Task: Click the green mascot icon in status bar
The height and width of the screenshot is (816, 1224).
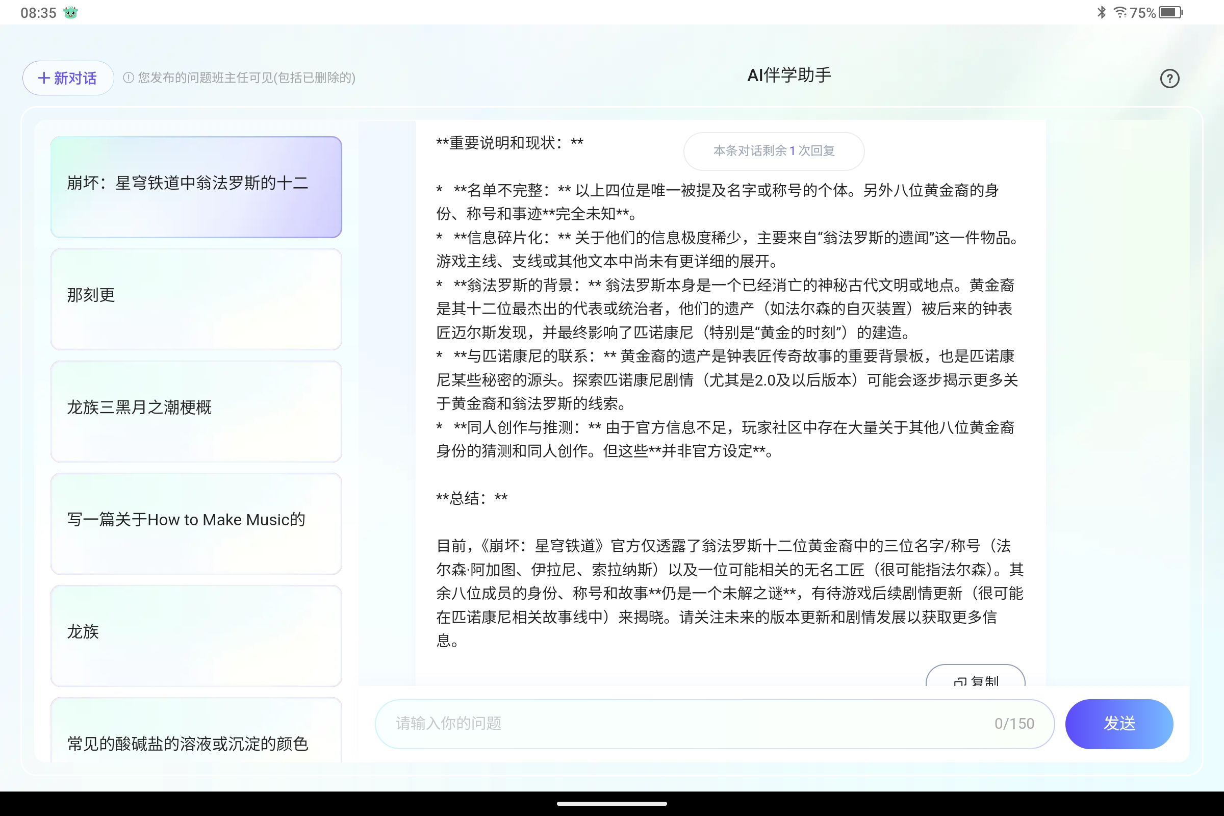Action: (x=70, y=12)
